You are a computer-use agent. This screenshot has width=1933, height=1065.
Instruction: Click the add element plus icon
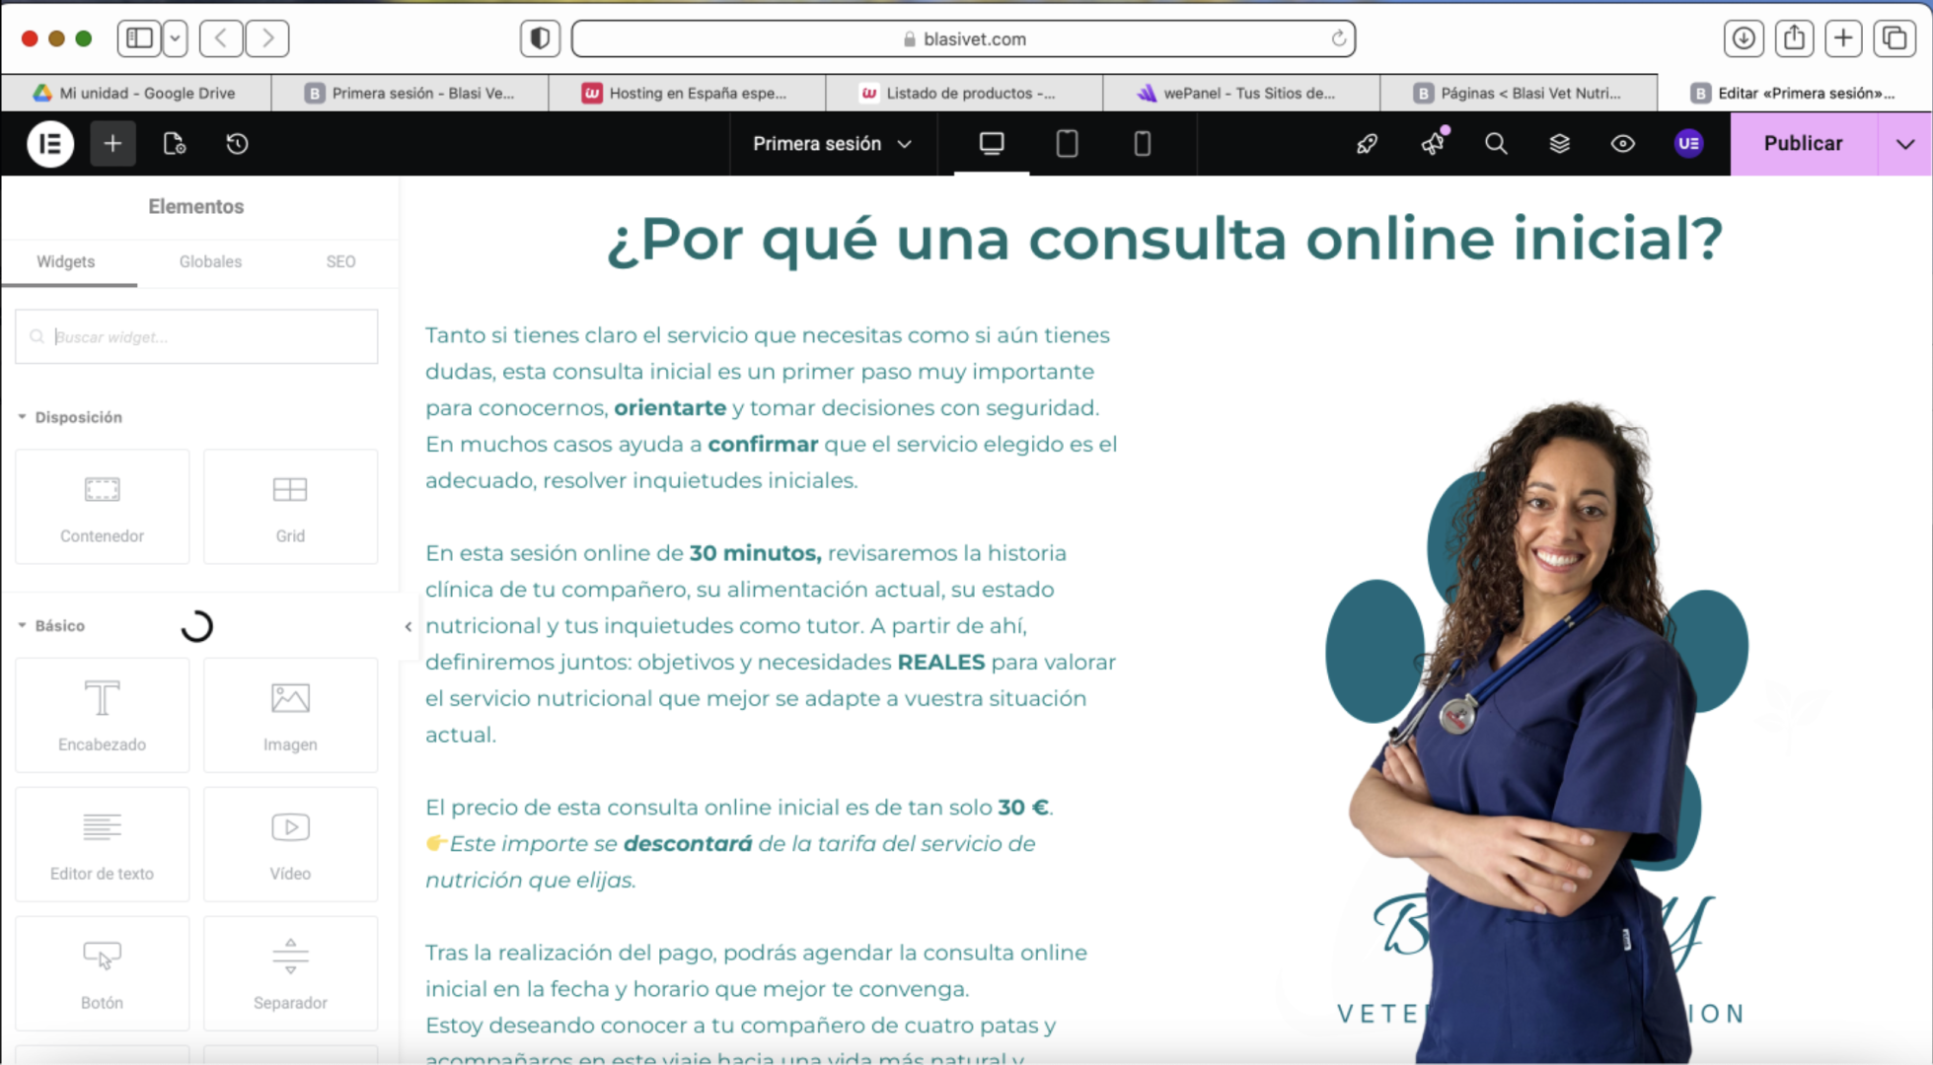click(112, 144)
